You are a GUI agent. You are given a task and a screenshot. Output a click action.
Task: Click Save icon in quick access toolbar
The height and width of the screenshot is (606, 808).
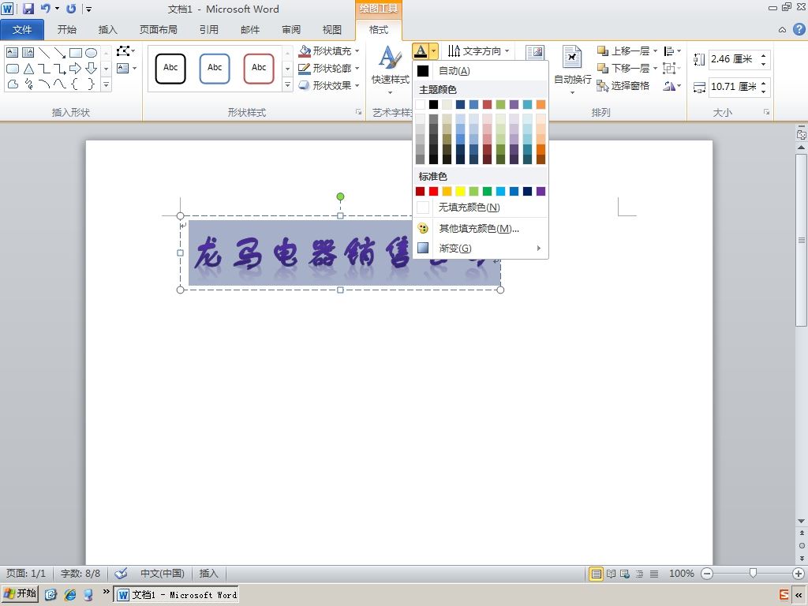point(28,8)
